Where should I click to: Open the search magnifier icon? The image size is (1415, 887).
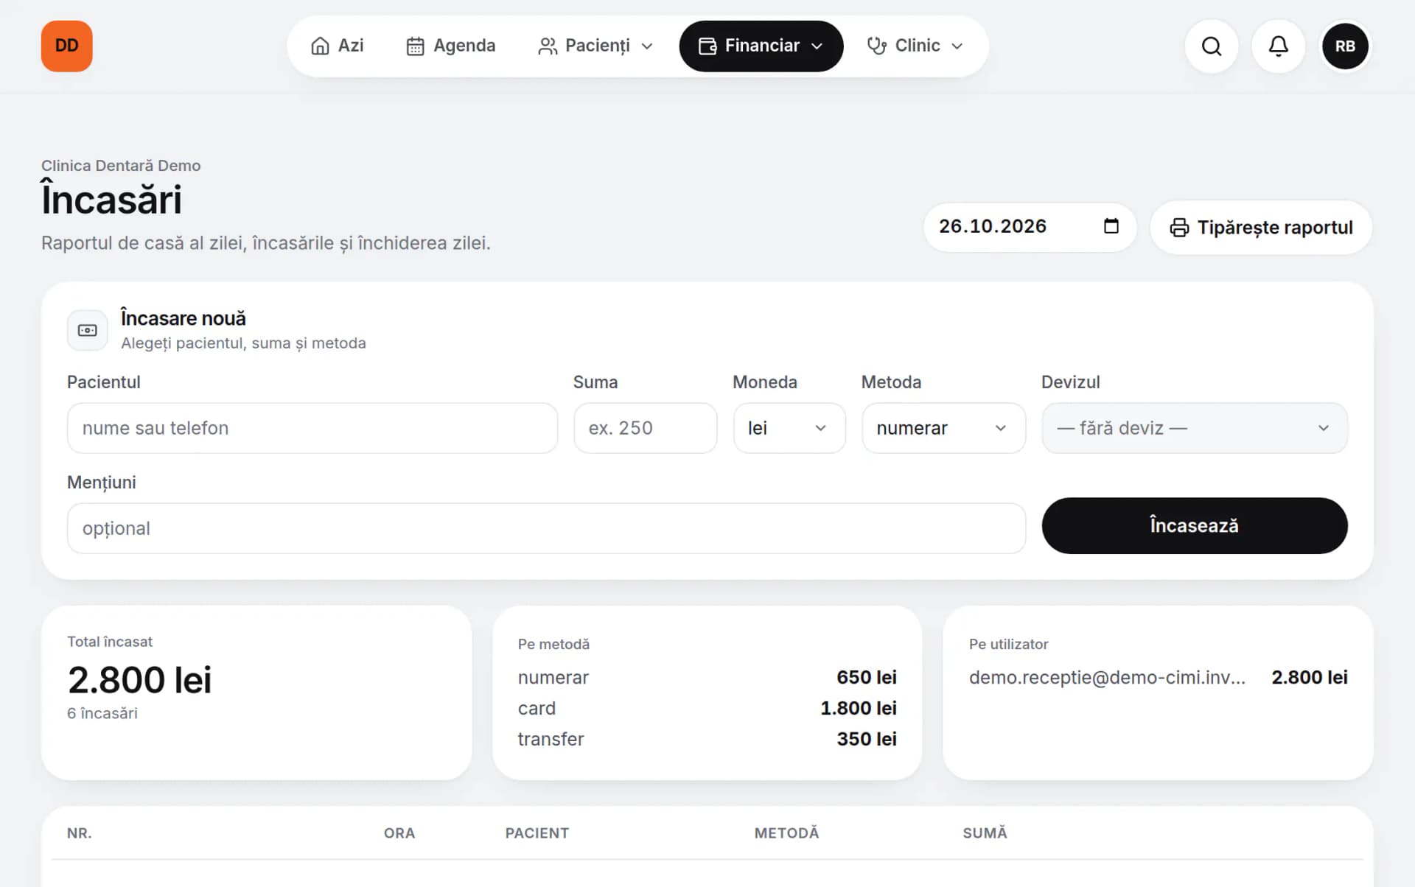pos(1211,46)
